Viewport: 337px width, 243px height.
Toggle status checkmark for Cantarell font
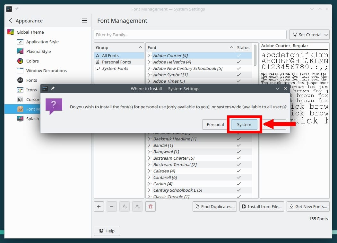coord(238,177)
